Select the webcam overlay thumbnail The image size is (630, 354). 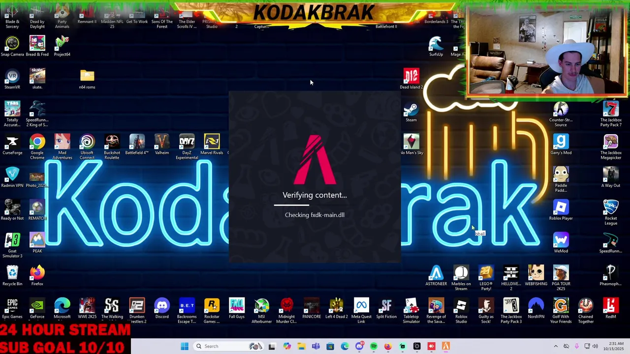(x=547, y=51)
